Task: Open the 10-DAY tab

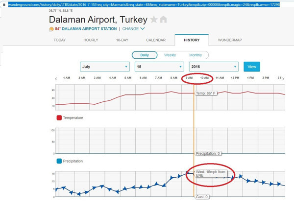Action: (122, 40)
